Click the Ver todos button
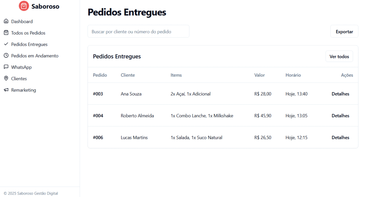365x197 pixels. (x=339, y=57)
